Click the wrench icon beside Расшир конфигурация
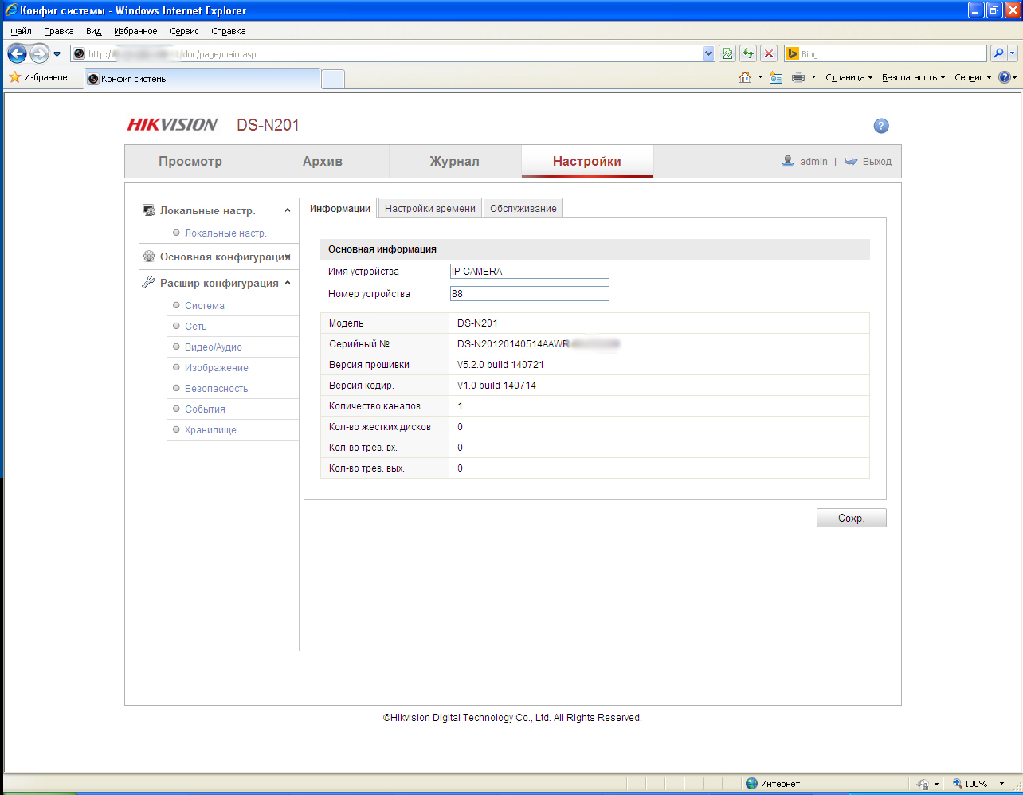Screen dimensions: 1023x795 pyautogui.click(x=148, y=283)
